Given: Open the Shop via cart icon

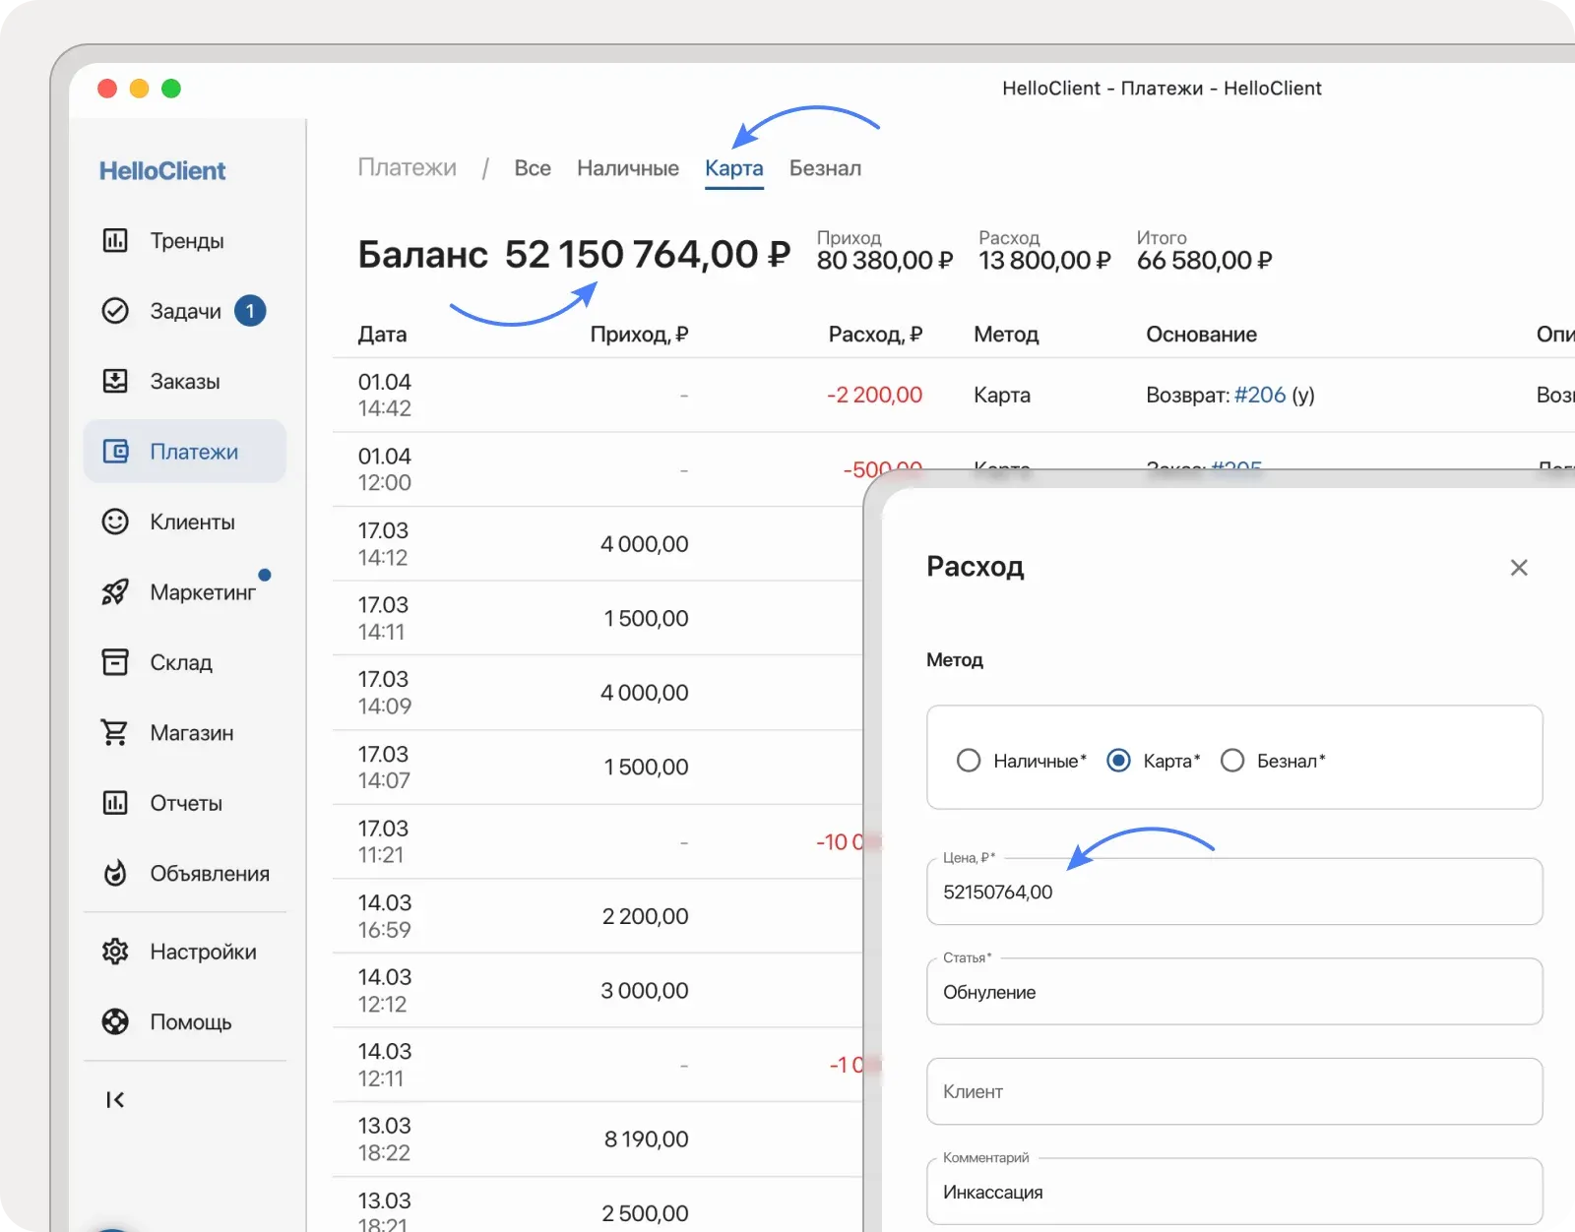Looking at the screenshot, I should point(115,733).
